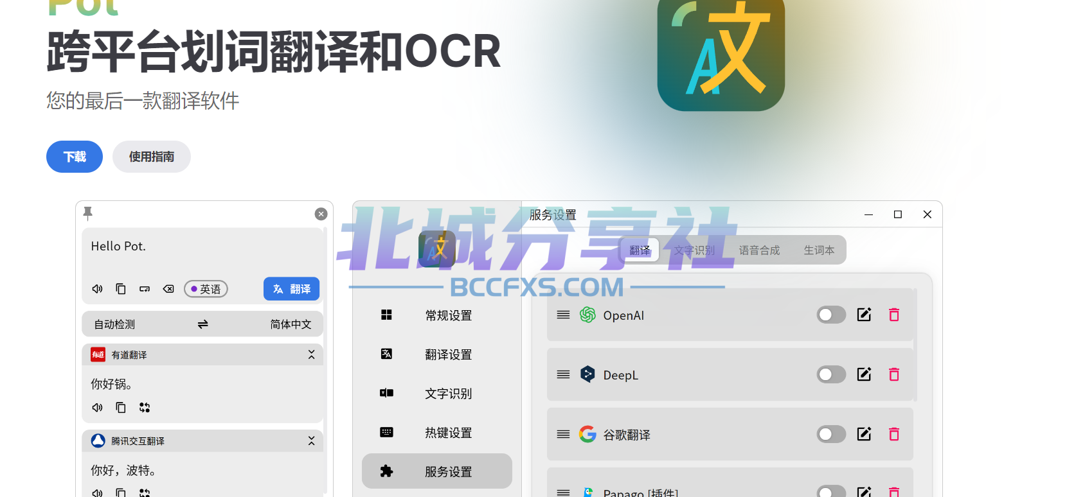This screenshot has height=497, width=1076.
Task: Swap source and target languages
Action: click(x=203, y=324)
